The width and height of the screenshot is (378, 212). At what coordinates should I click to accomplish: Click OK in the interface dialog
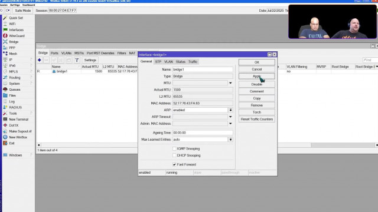click(x=257, y=62)
